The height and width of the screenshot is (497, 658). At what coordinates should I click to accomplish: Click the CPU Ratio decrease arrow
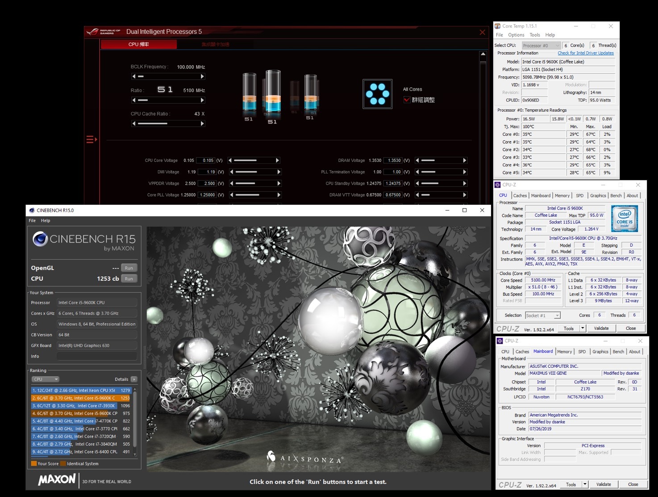click(x=133, y=100)
